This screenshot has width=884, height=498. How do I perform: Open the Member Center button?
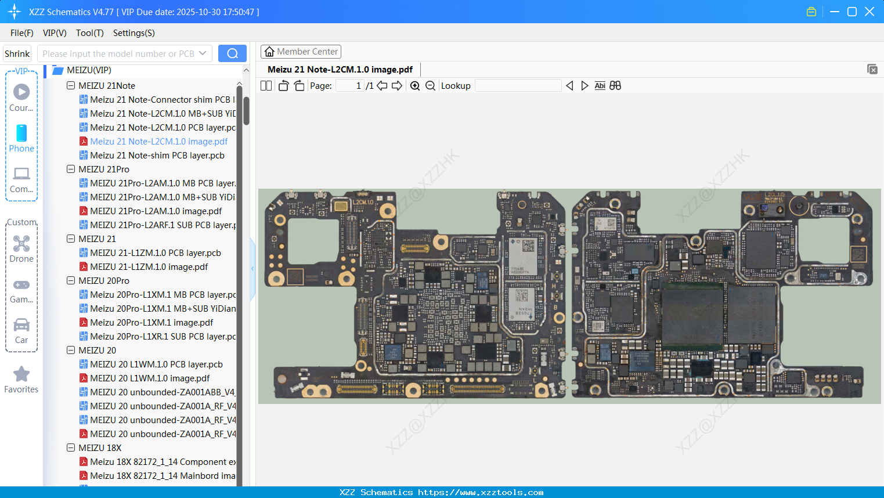[301, 52]
